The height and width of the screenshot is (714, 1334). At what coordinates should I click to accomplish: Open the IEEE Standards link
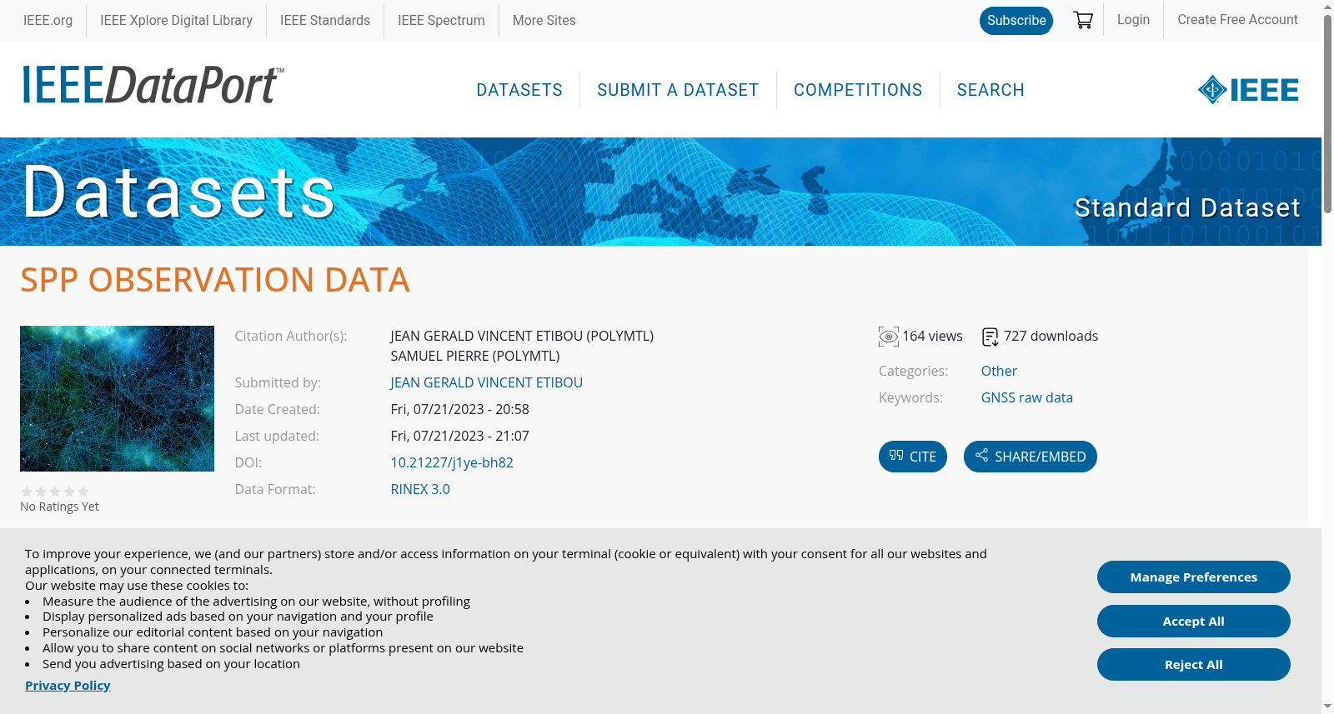click(x=325, y=20)
